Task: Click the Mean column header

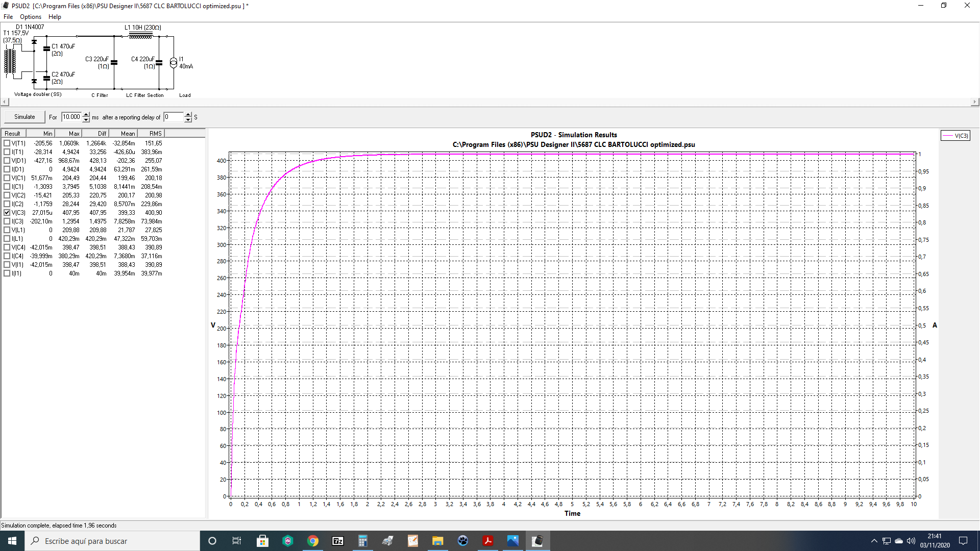Action: click(123, 134)
